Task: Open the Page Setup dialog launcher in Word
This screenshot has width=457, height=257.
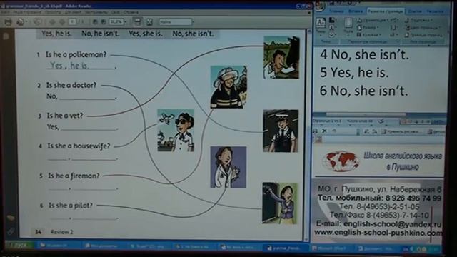Action: click(x=398, y=41)
